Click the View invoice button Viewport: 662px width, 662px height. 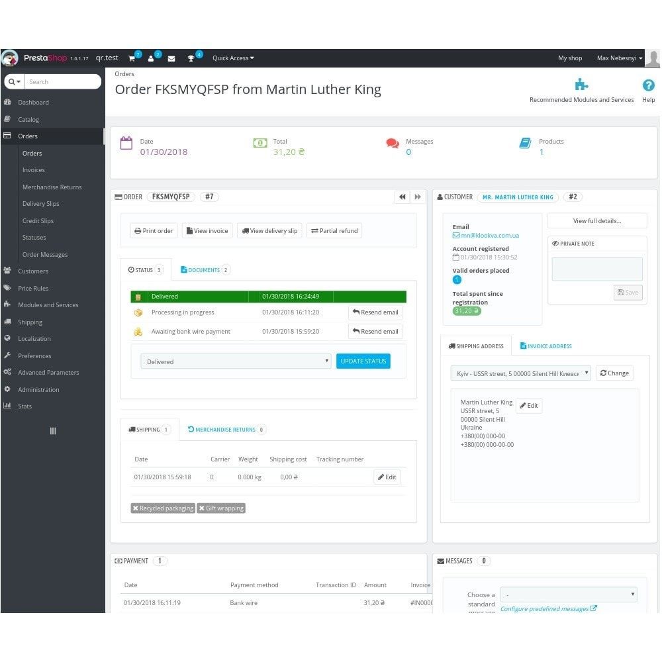[x=207, y=231]
